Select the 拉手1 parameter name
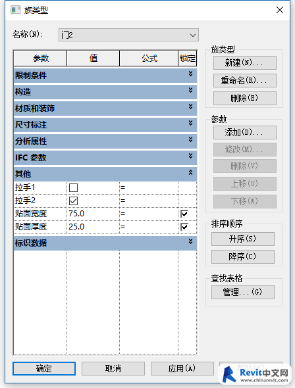Image resolution: width=295 pixels, height=388 pixels. [x=25, y=187]
